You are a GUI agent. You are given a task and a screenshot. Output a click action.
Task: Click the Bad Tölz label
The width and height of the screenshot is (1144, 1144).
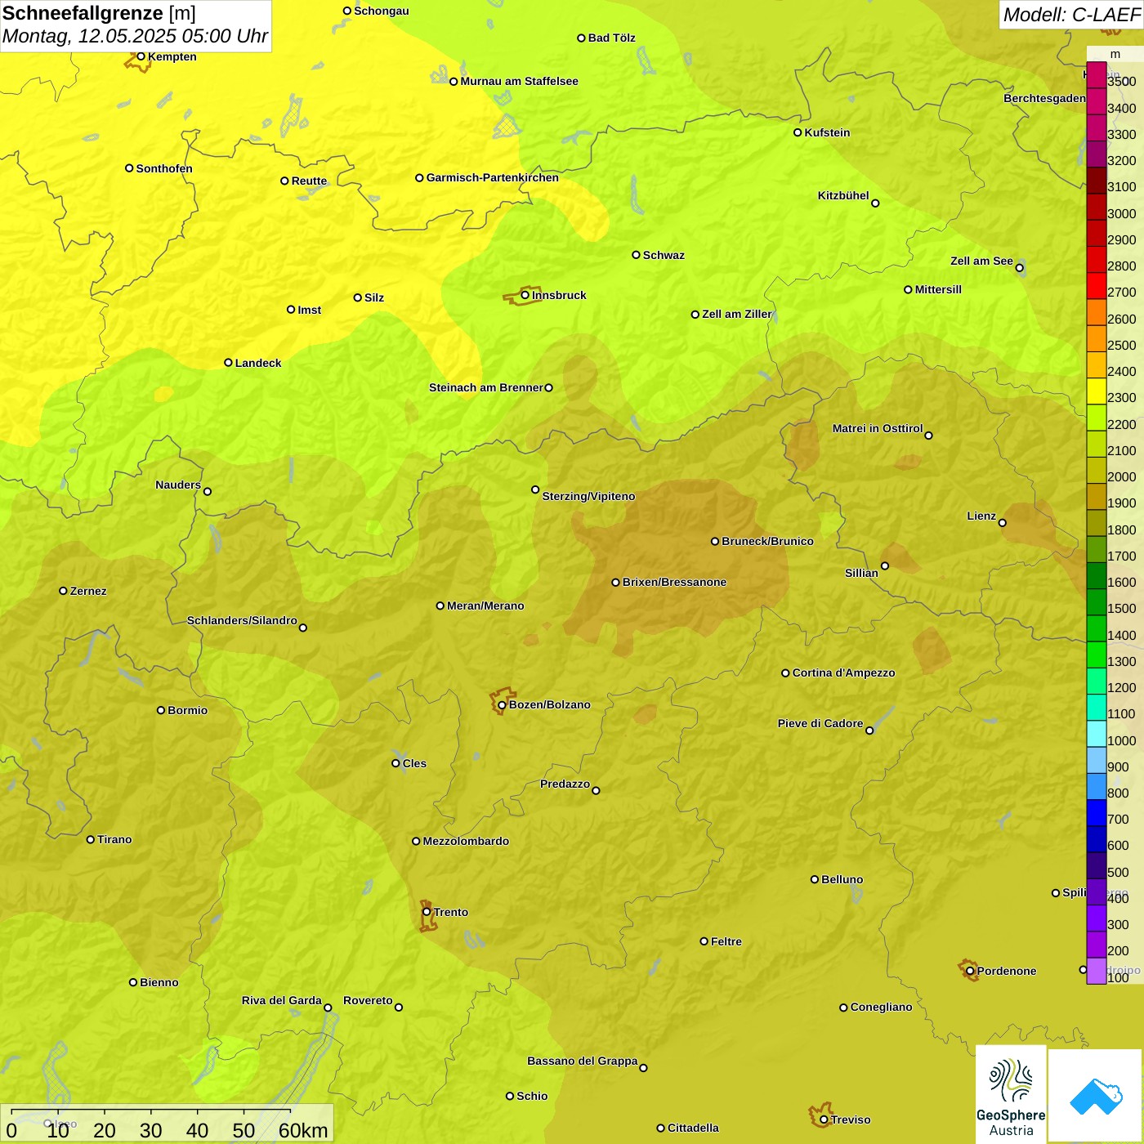(x=612, y=38)
